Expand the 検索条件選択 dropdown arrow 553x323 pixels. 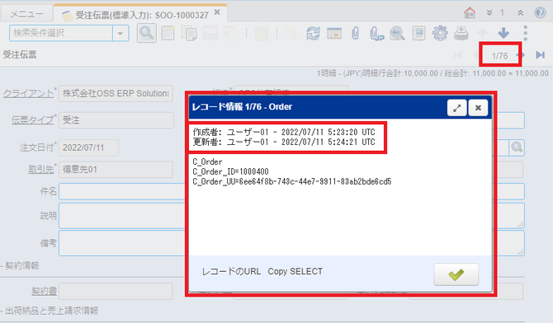(121, 34)
